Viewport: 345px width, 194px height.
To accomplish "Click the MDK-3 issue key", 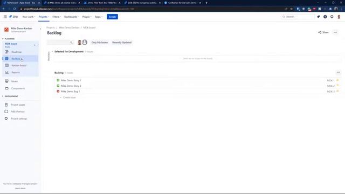I will click(330, 92).
